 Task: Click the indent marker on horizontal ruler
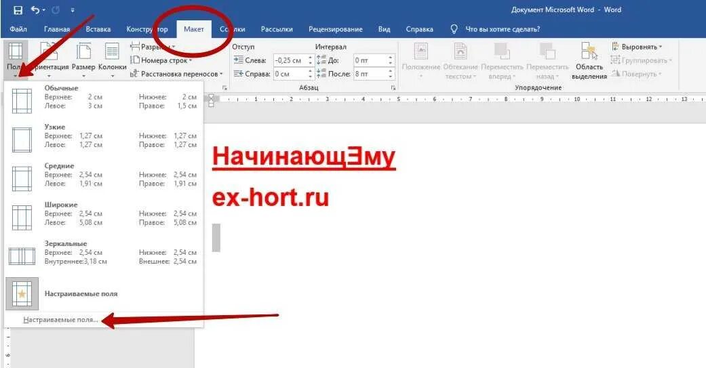coord(211,100)
